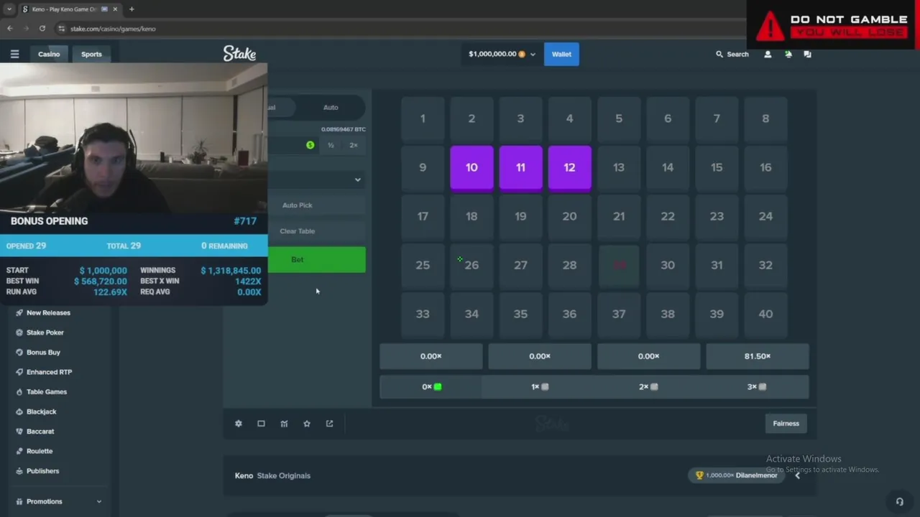Click the Publishers sidebar icon

(x=19, y=471)
